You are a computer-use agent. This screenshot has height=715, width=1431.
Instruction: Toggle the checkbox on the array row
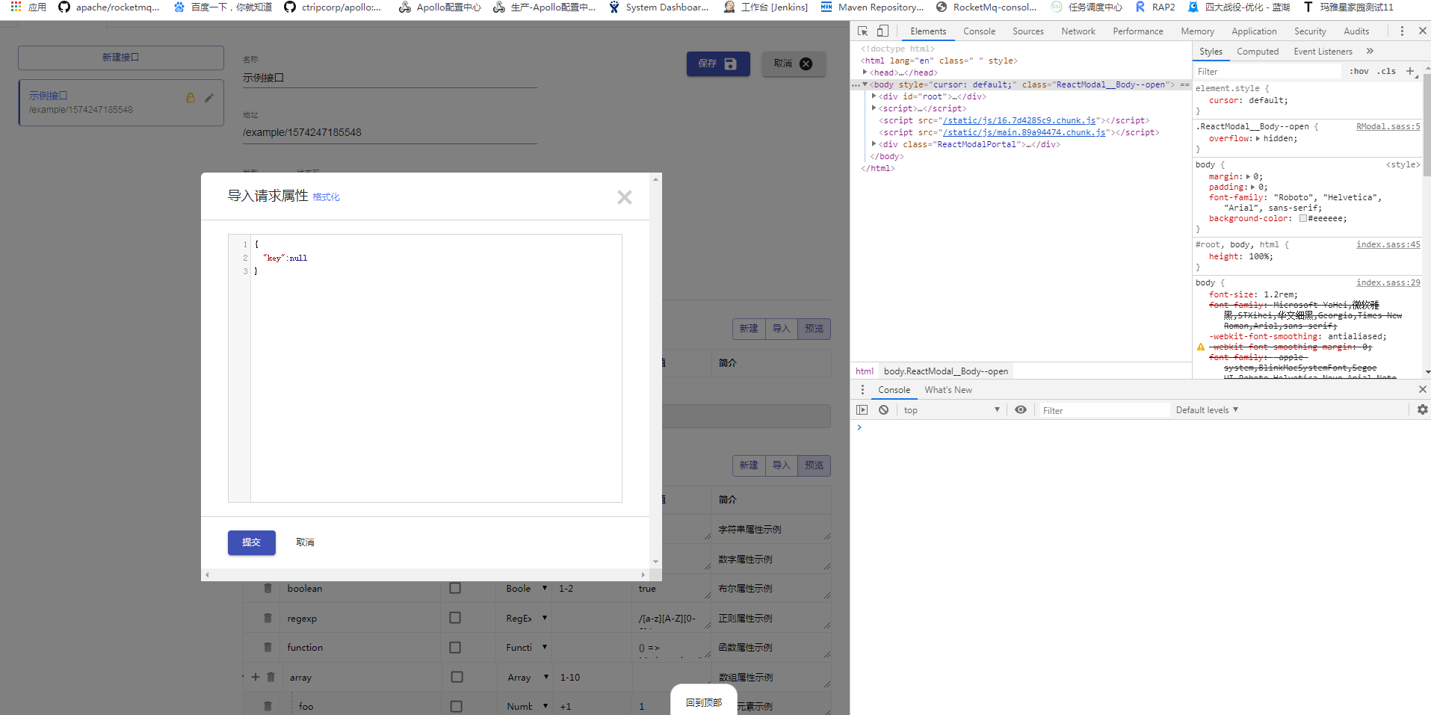tap(455, 677)
